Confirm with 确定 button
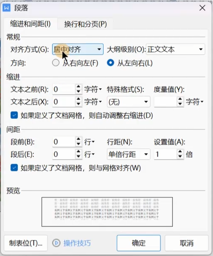 (139, 243)
